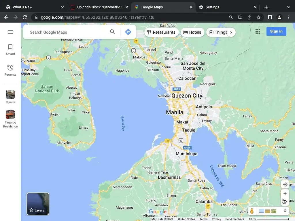Screen dimensions: 295x221
Task: Click the Bataan National Park label
Action: click(47, 89)
